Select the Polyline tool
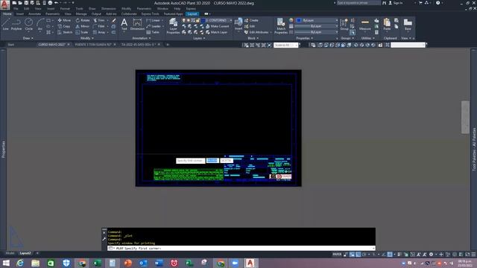 tap(16, 24)
